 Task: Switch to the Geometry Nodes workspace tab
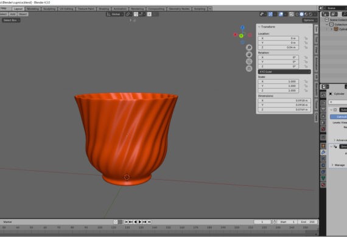[x=179, y=9]
